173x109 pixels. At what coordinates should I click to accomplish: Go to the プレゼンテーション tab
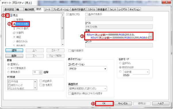coord(61,9)
